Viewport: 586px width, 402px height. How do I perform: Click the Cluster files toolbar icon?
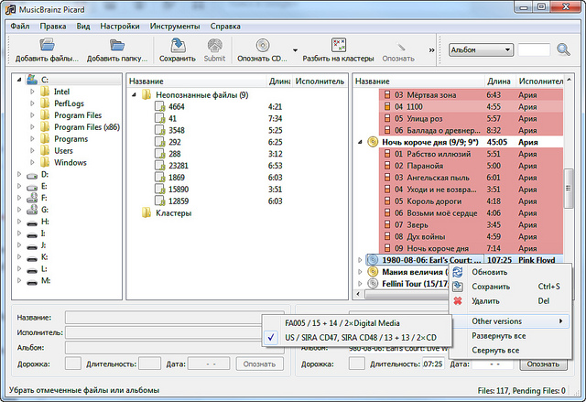pos(338,45)
